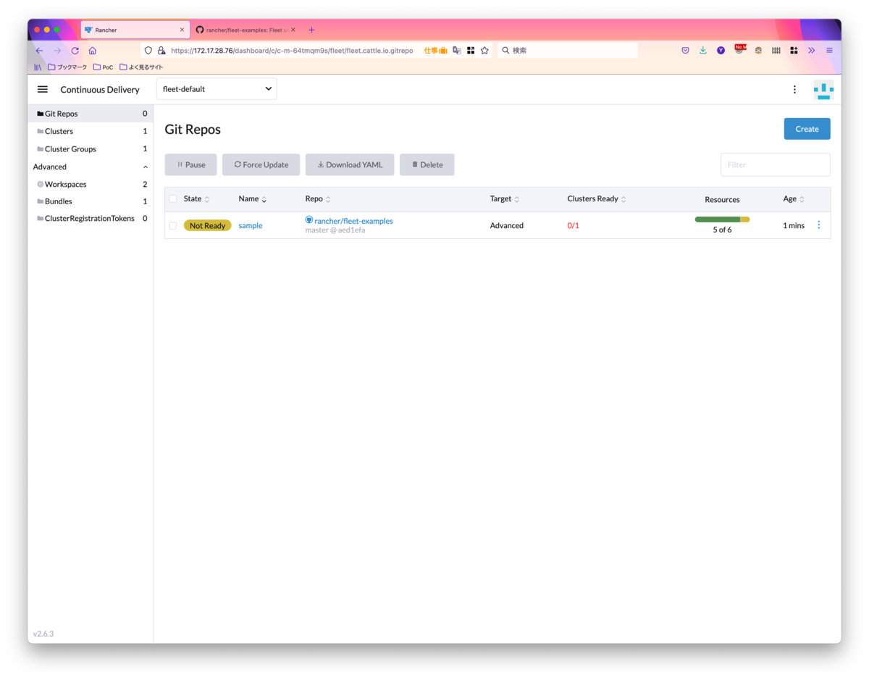The image size is (869, 680).
Task: Open the Firefox application menu
Action: pos(830,50)
